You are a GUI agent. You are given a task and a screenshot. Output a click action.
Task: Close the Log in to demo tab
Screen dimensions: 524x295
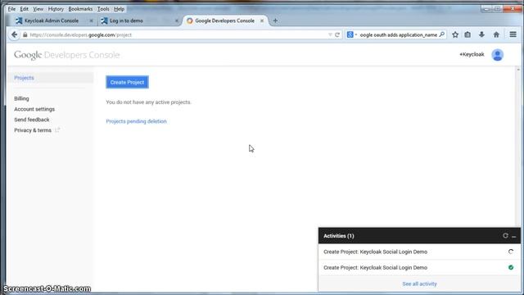177,20
